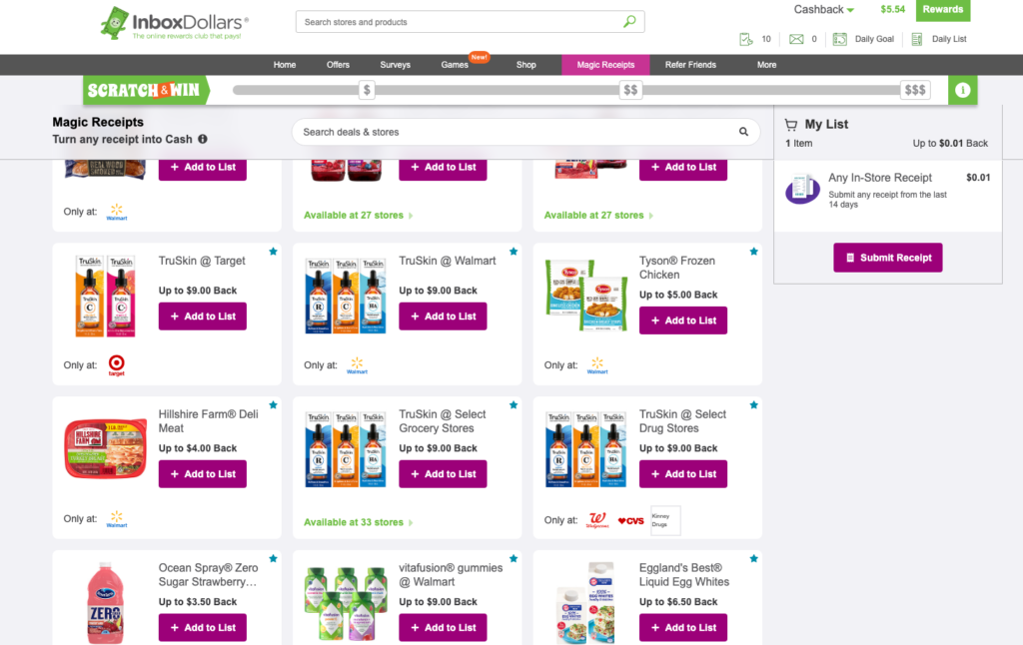Screen dimensions: 1023x645
Task: Click the green info icon on the Scratch & Win bar
Action: click(962, 90)
